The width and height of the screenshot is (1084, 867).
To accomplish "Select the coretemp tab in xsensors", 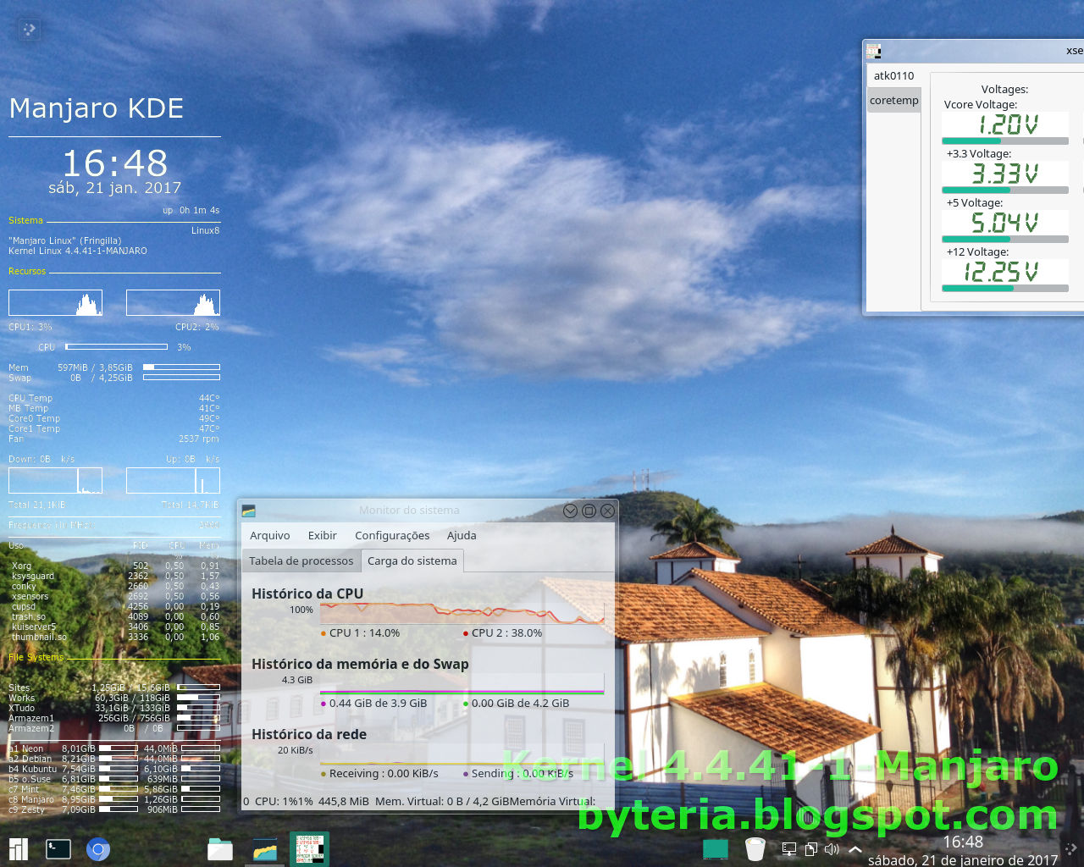I will tap(893, 100).
